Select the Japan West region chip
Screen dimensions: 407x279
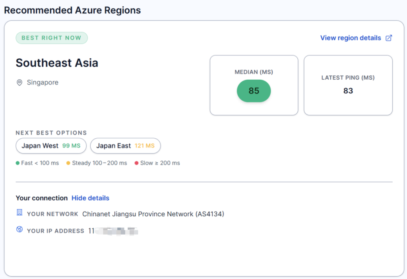coord(51,146)
